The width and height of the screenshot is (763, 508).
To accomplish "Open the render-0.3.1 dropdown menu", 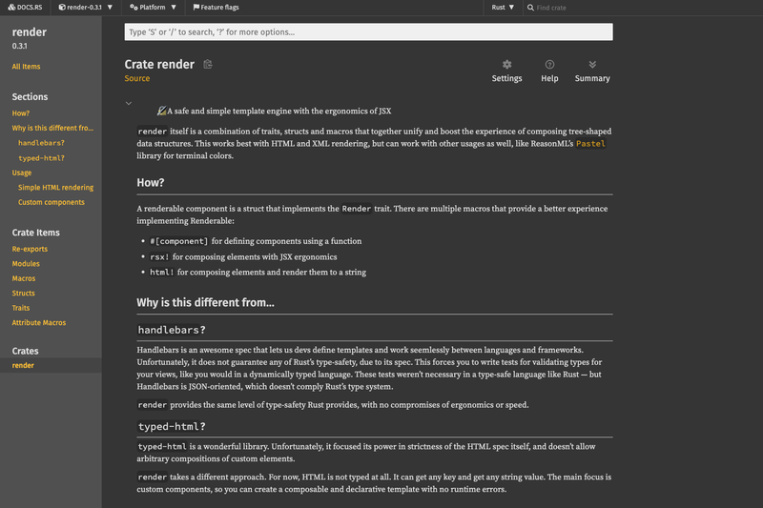I will 86,8.
